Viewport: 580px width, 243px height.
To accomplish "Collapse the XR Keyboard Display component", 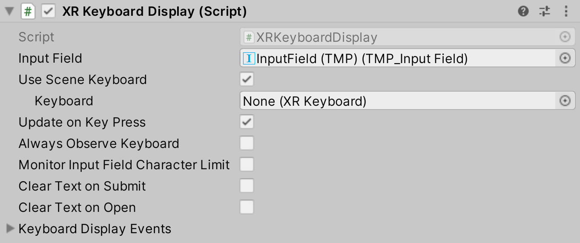I will (x=9, y=12).
